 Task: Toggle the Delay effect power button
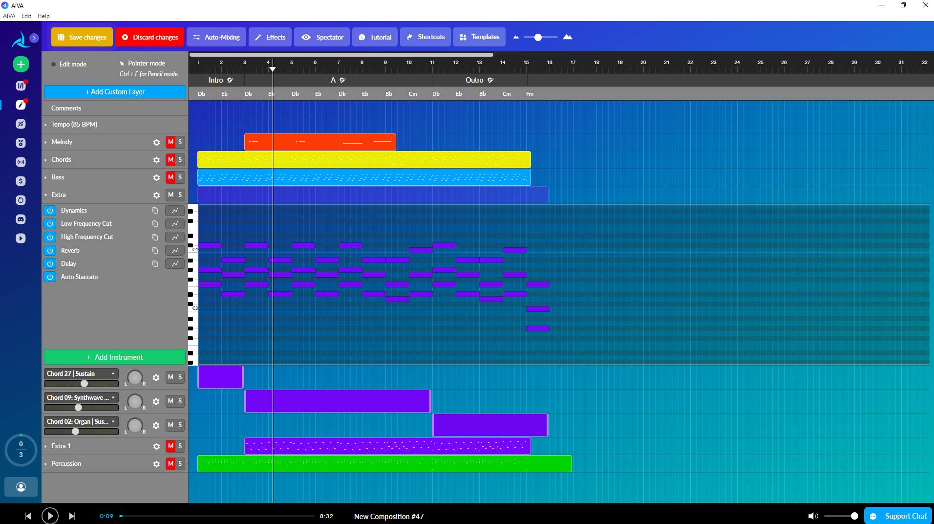[x=50, y=263]
